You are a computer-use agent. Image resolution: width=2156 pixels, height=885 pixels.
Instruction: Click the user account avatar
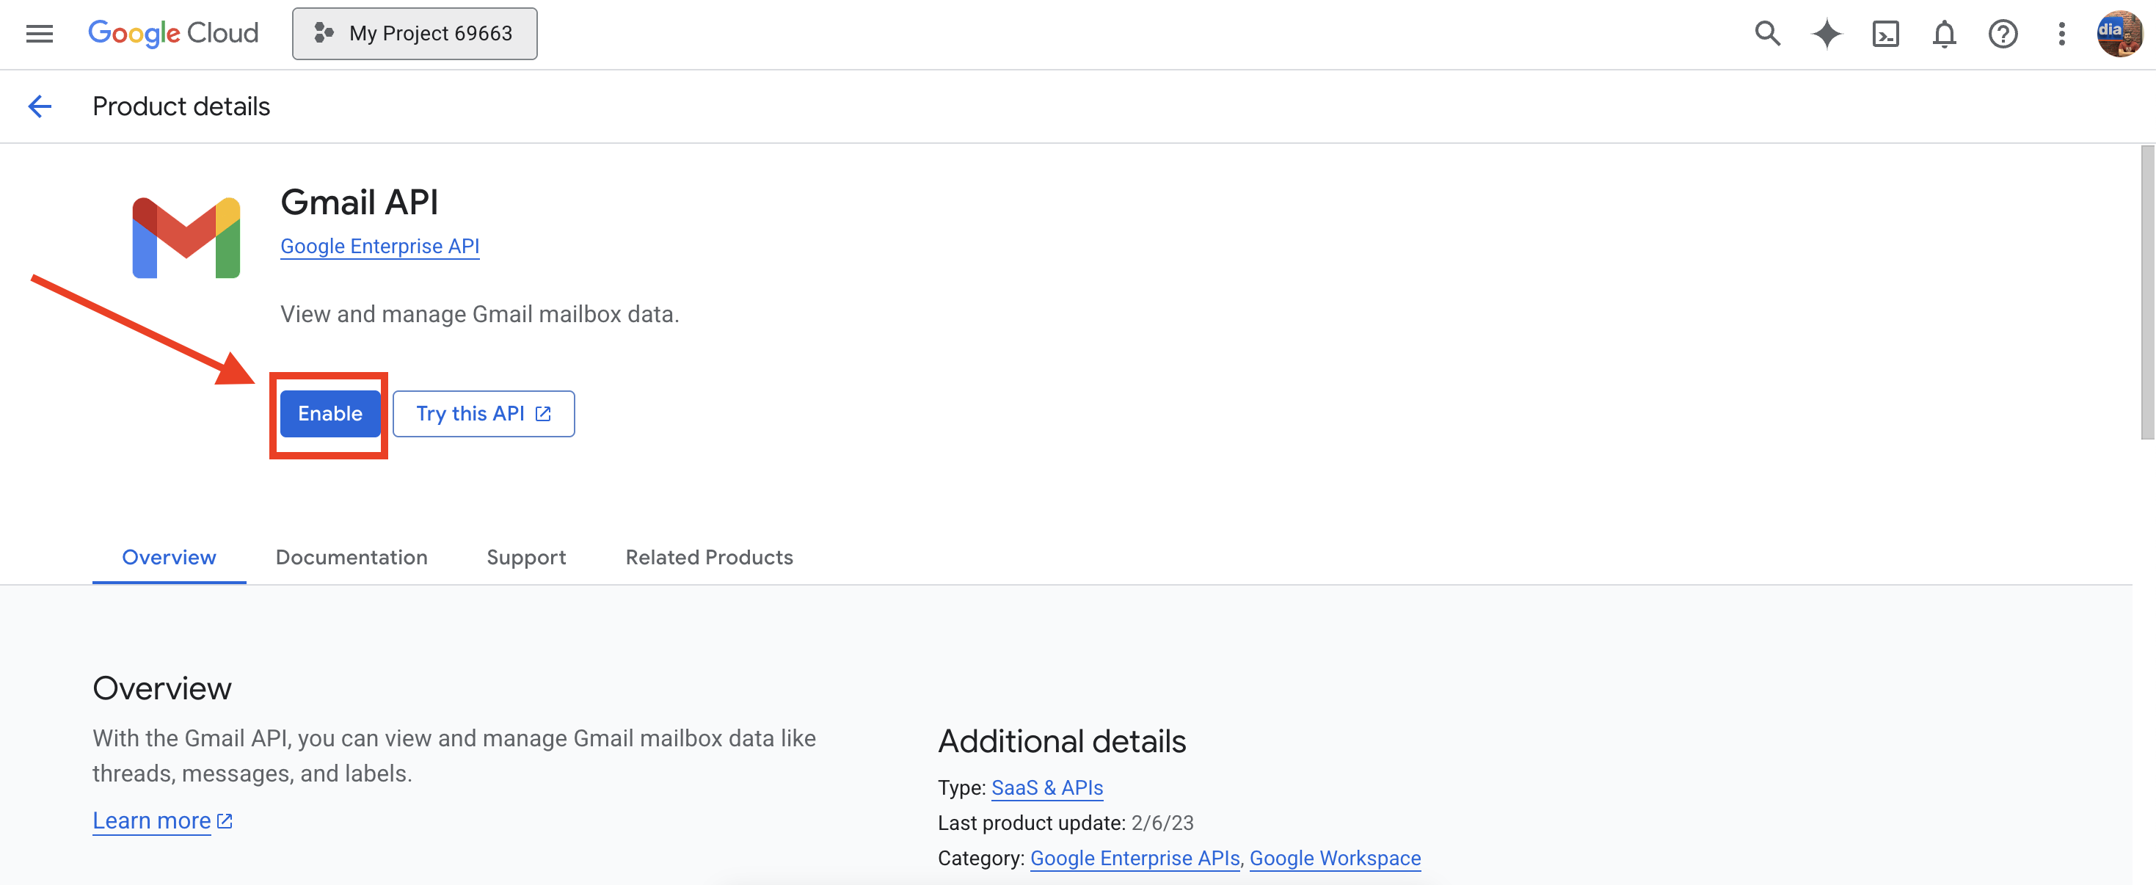(x=2119, y=34)
